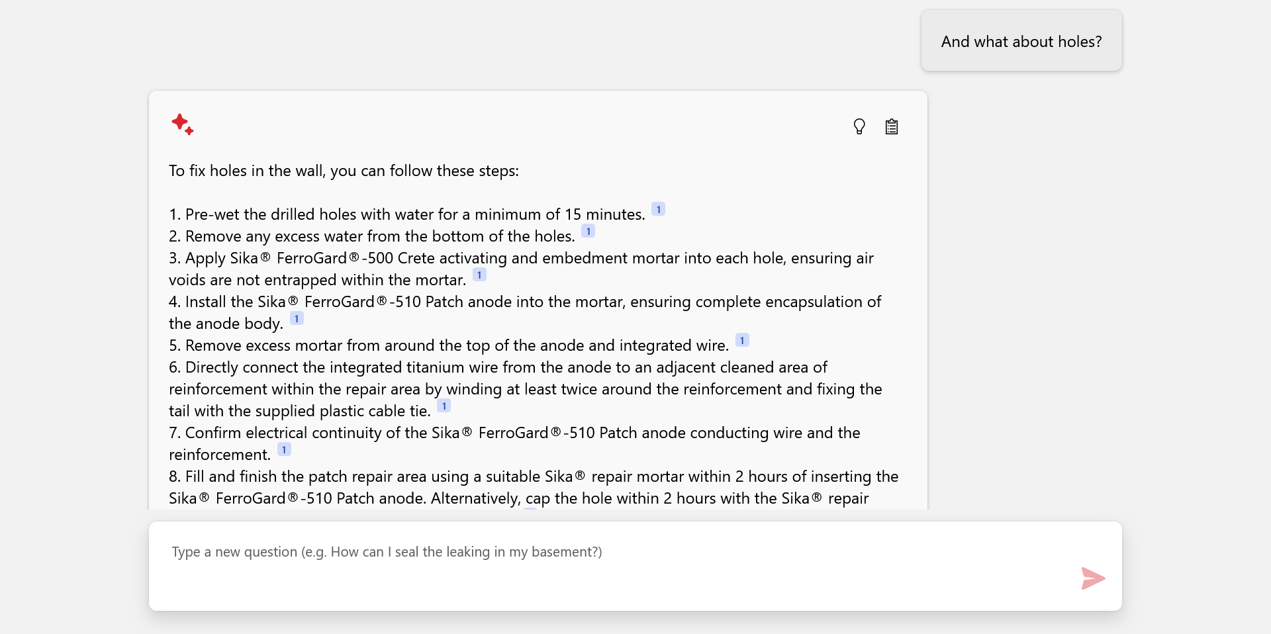The height and width of the screenshot is (634, 1271).
Task: Click citation badge after 'entrapped within the mortar'
Action: click(479, 275)
